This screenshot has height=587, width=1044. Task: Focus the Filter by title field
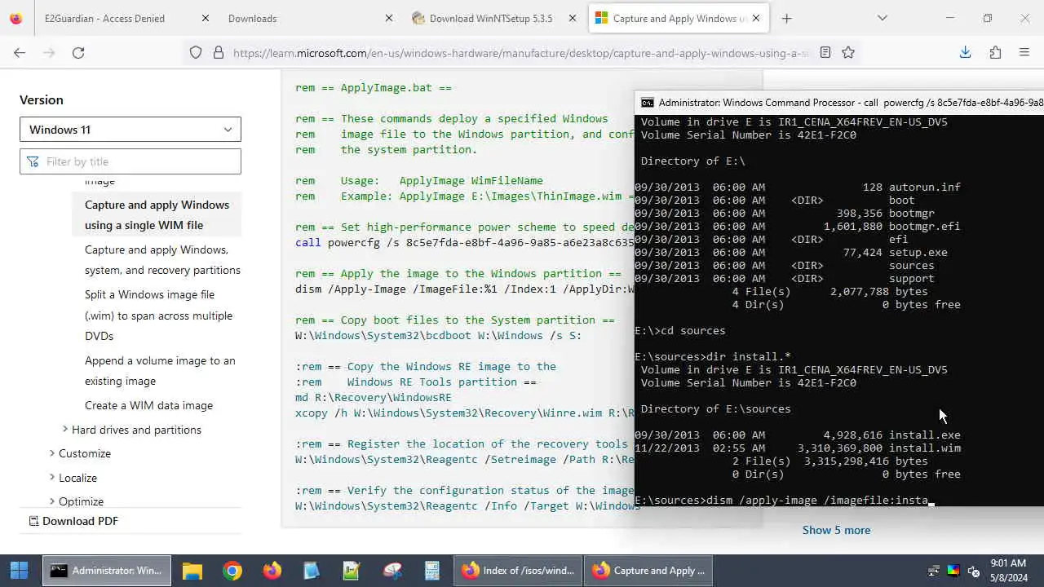click(130, 161)
